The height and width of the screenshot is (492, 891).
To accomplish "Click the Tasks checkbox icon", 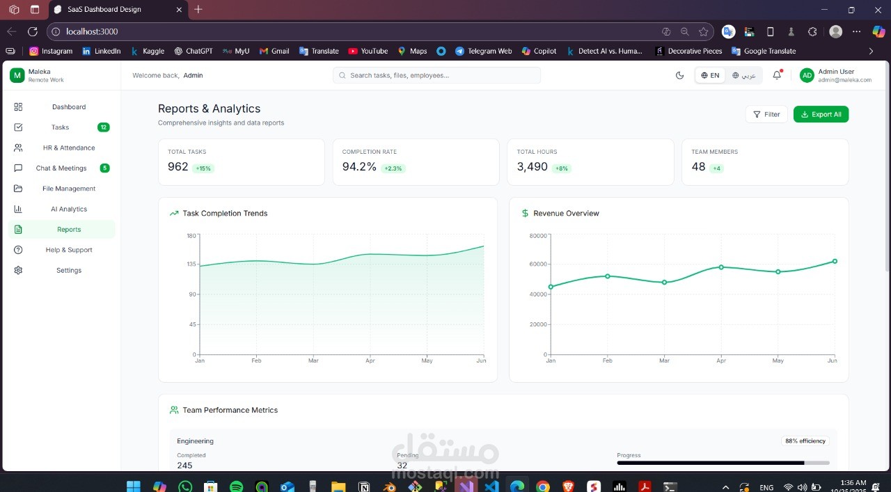I will point(18,127).
